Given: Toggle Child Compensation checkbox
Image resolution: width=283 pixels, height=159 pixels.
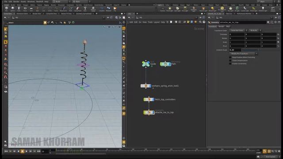Looking at the screenshot, I should (230, 61).
